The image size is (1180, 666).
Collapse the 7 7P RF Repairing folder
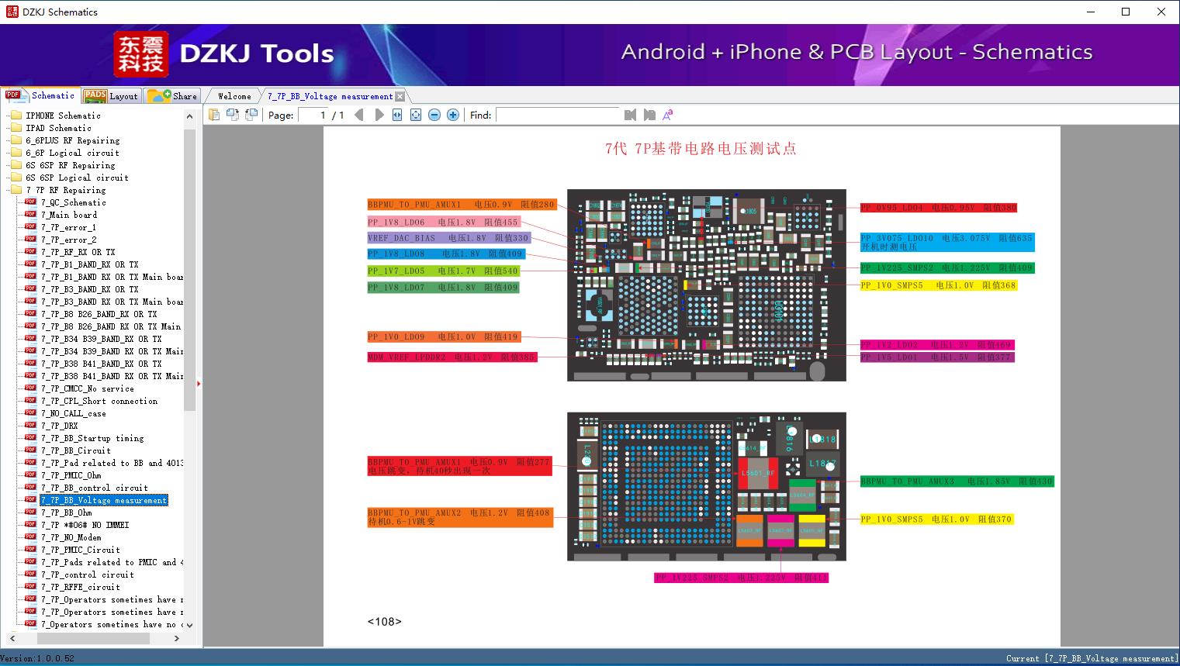point(65,190)
